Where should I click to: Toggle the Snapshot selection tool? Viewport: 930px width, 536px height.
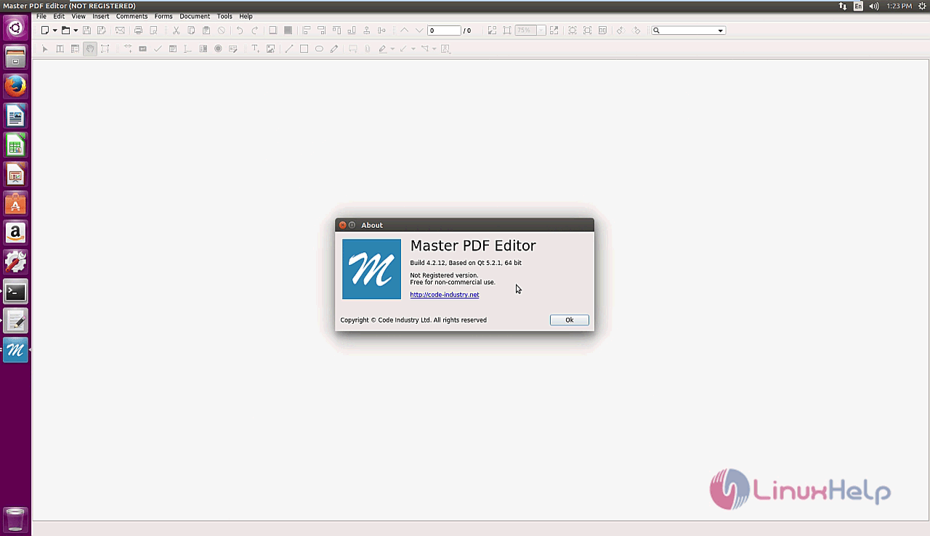click(105, 49)
